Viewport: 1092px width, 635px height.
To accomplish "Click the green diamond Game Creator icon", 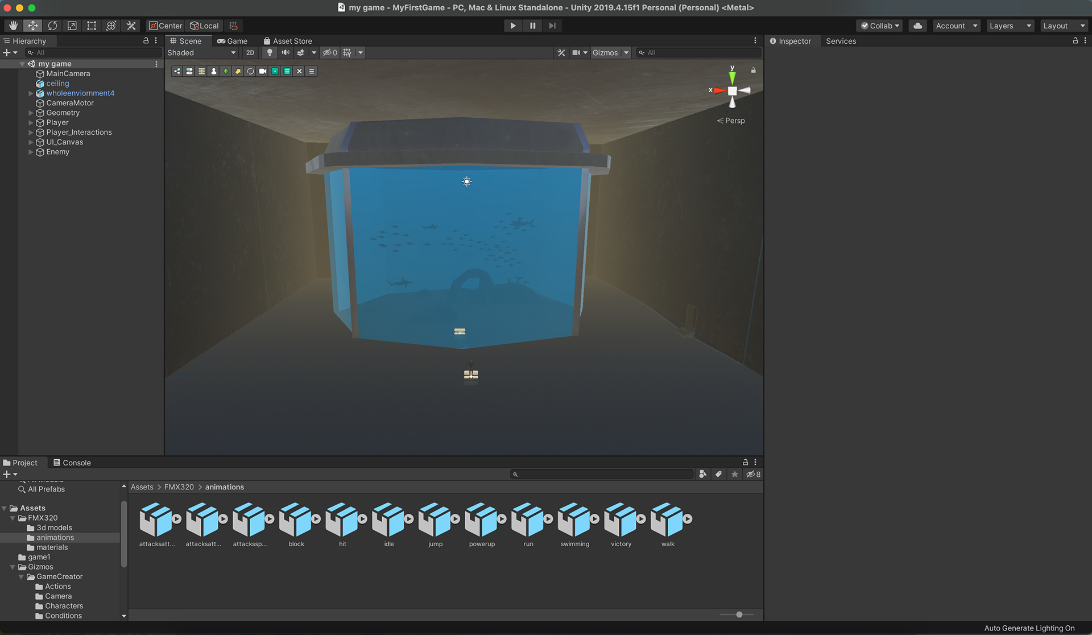I will coord(226,71).
